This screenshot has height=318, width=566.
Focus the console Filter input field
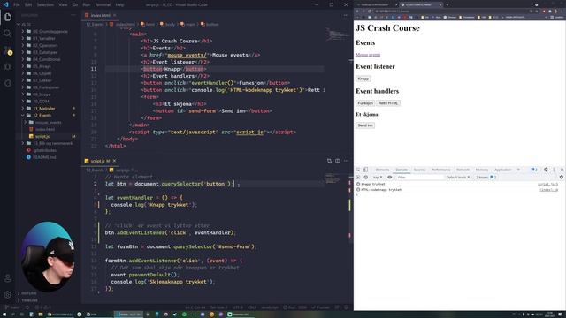click(x=419, y=177)
